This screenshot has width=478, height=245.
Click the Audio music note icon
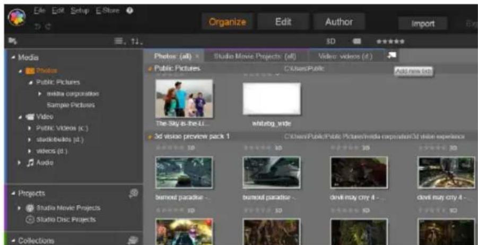[30, 163]
